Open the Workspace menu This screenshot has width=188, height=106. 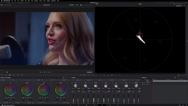pos(53,1)
